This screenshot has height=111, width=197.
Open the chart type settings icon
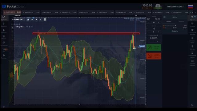(28, 19)
